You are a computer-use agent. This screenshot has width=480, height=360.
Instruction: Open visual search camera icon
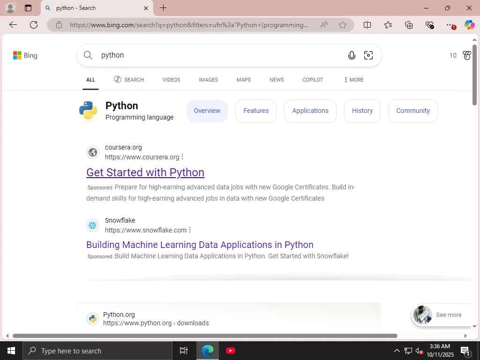click(x=368, y=55)
